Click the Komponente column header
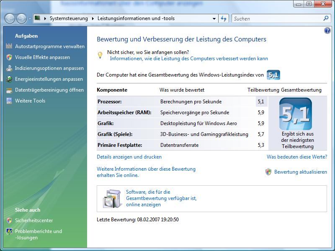 tap(112, 90)
